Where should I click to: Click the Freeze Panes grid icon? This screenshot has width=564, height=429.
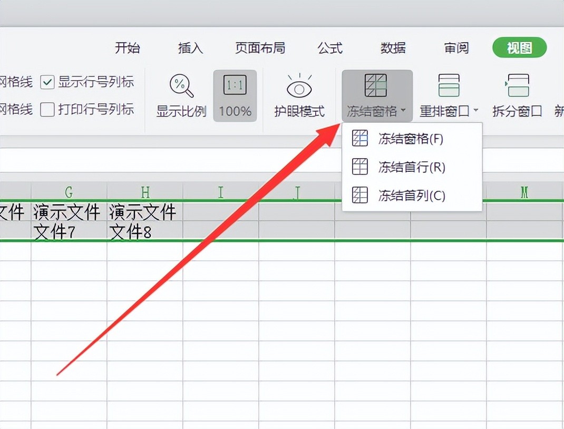376,85
